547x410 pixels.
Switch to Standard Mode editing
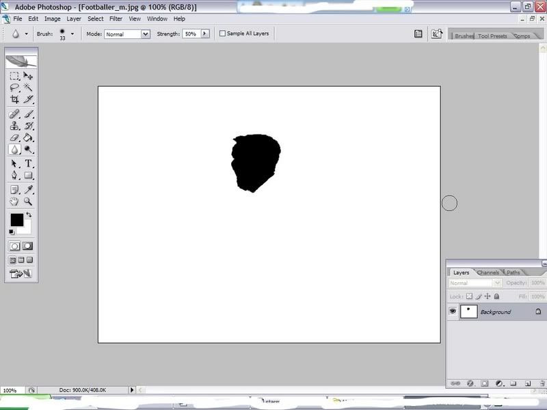coord(14,246)
